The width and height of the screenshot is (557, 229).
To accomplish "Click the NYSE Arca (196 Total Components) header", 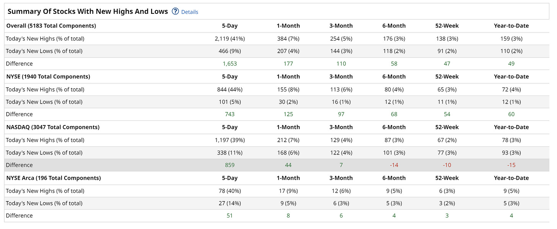I will click(x=54, y=178).
